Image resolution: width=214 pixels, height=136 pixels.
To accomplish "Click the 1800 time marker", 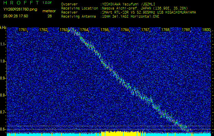I will click(x=206, y=30).
